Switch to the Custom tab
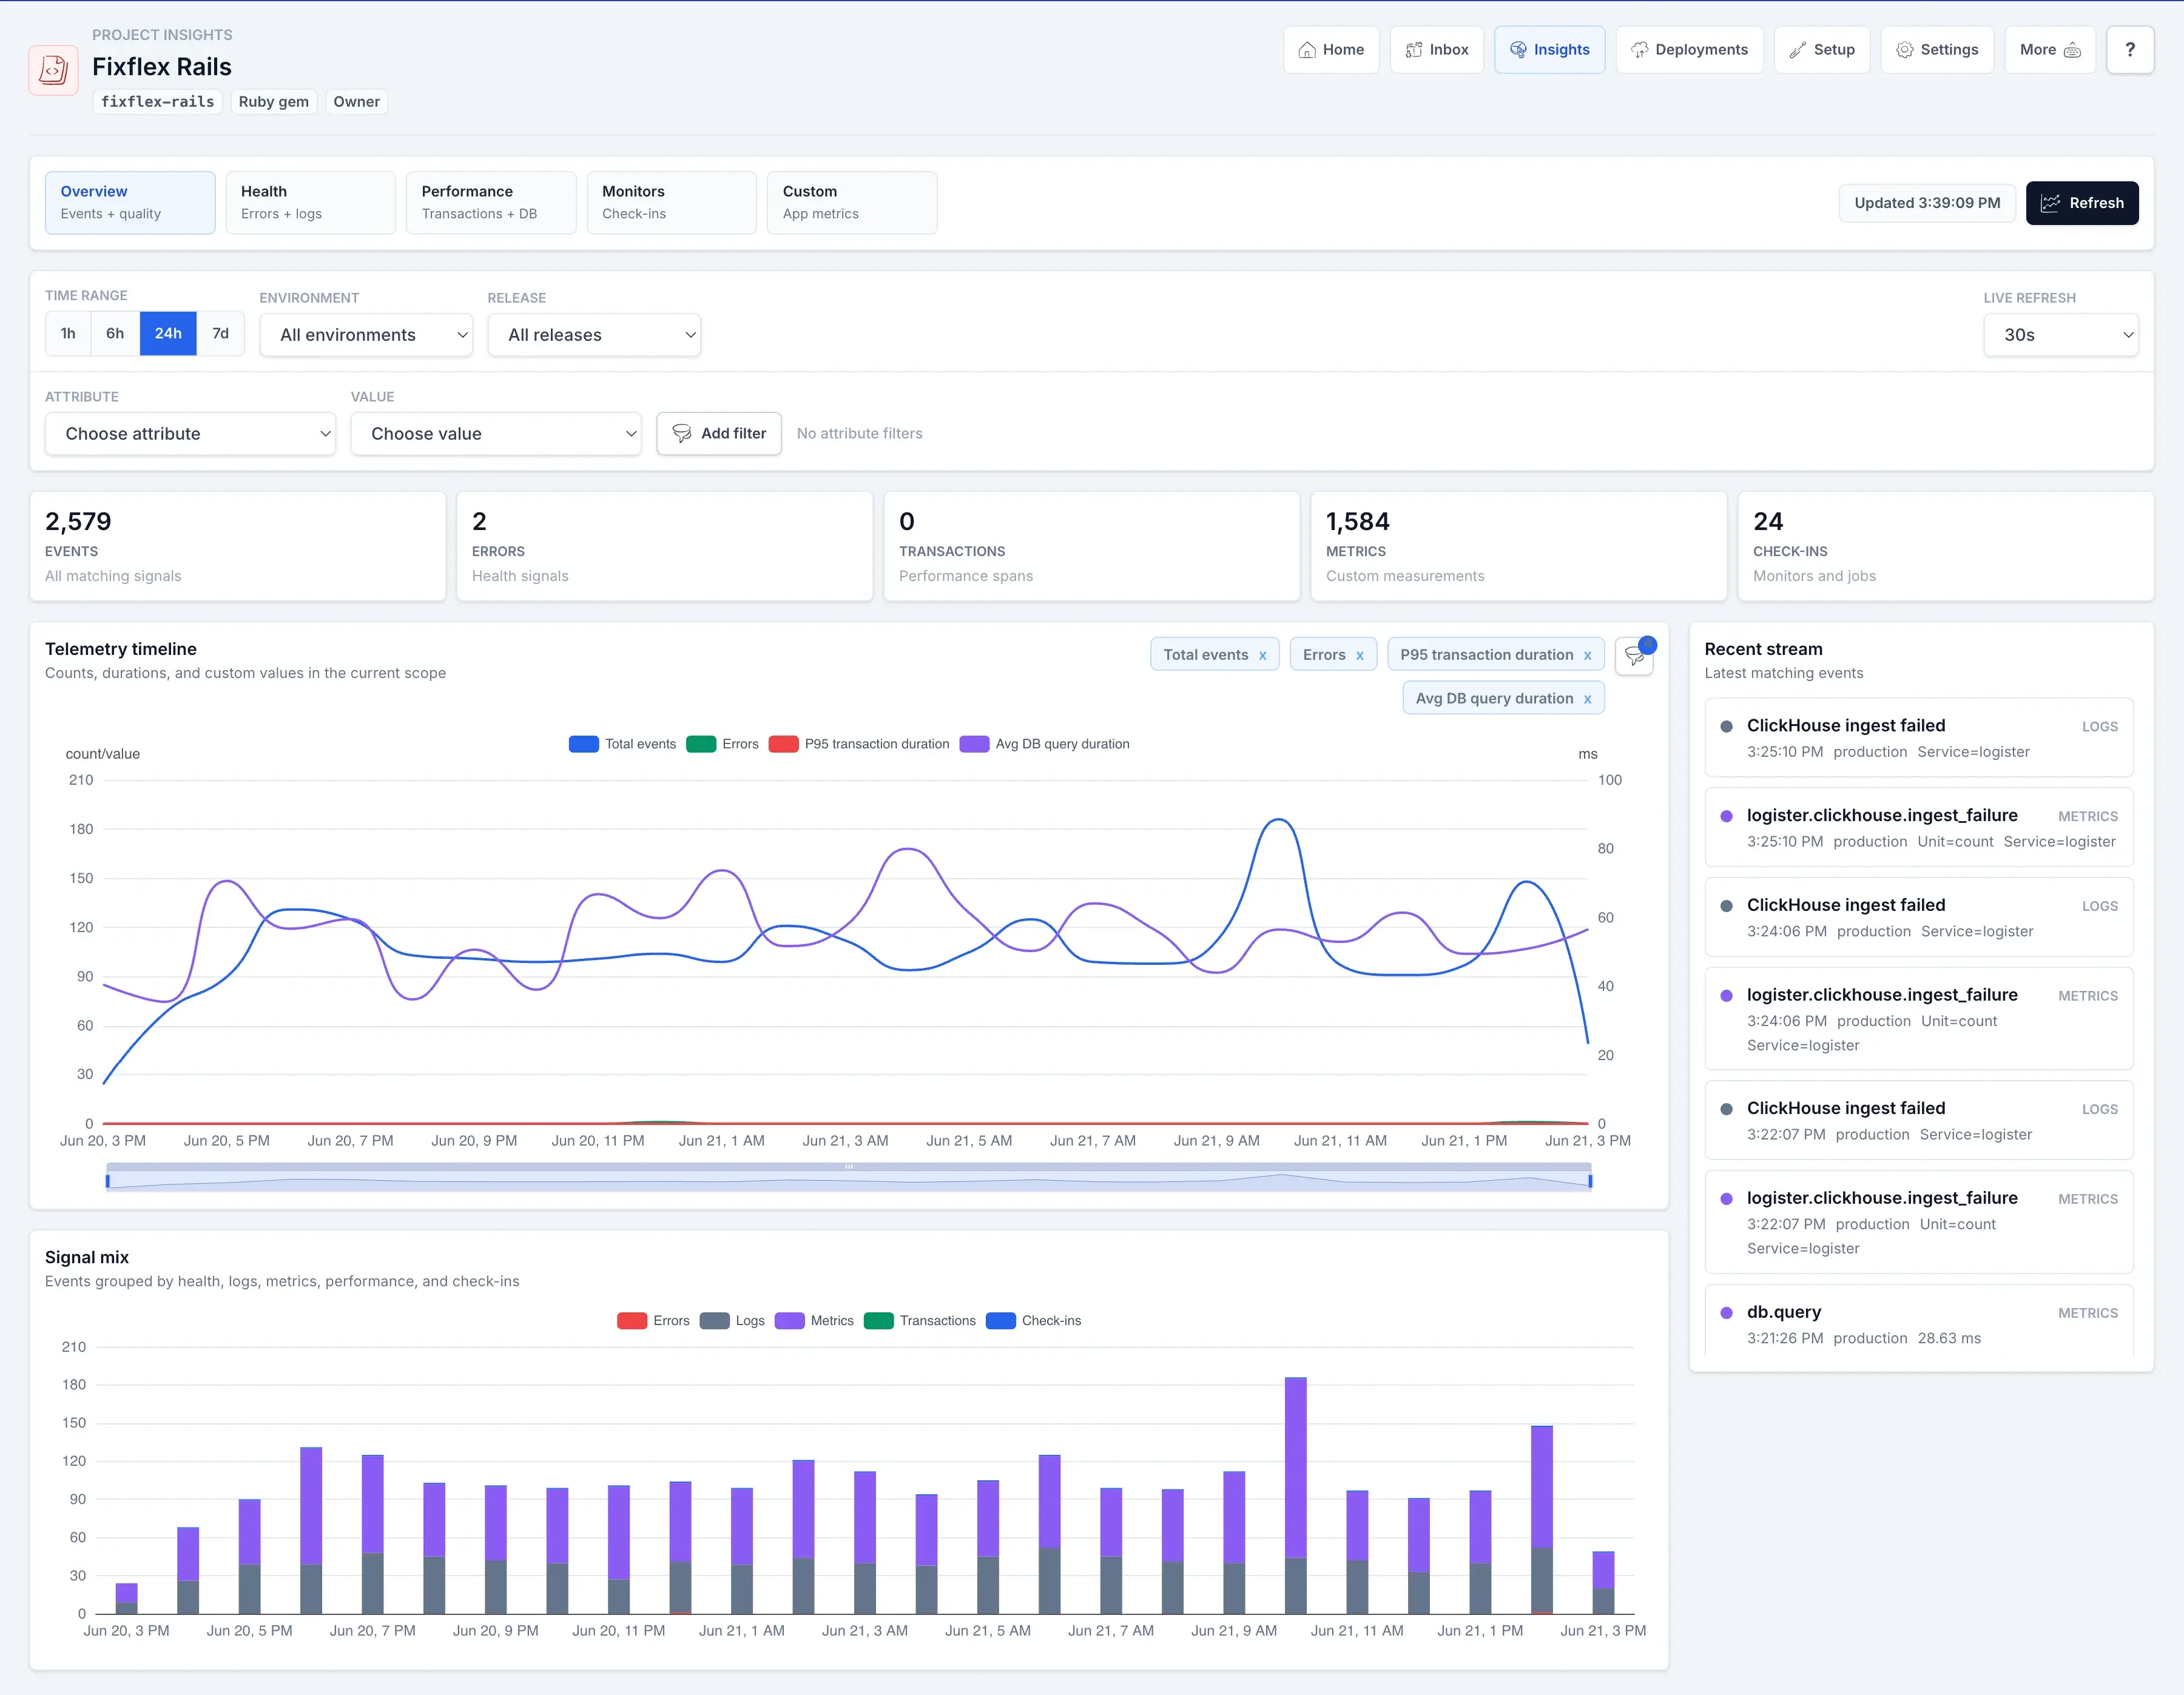The image size is (2184, 1695). 852,203
